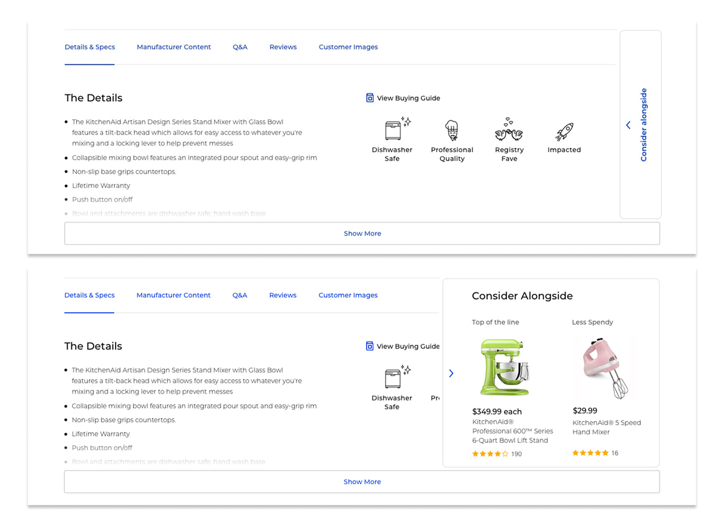The image size is (724, 525).
Task: Click the Dishwasher Safe icon
Action: pos(392,128)
